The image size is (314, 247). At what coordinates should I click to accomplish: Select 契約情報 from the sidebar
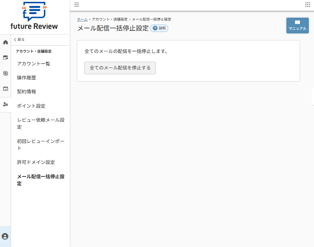(27, 92)
